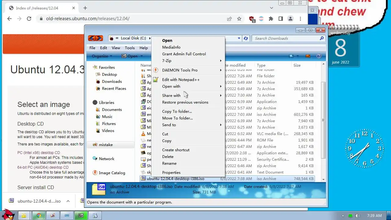The width and height of the screenshot is (391, 220).
Task: Open the view options dropdown arrow
Action: [298, 56]
